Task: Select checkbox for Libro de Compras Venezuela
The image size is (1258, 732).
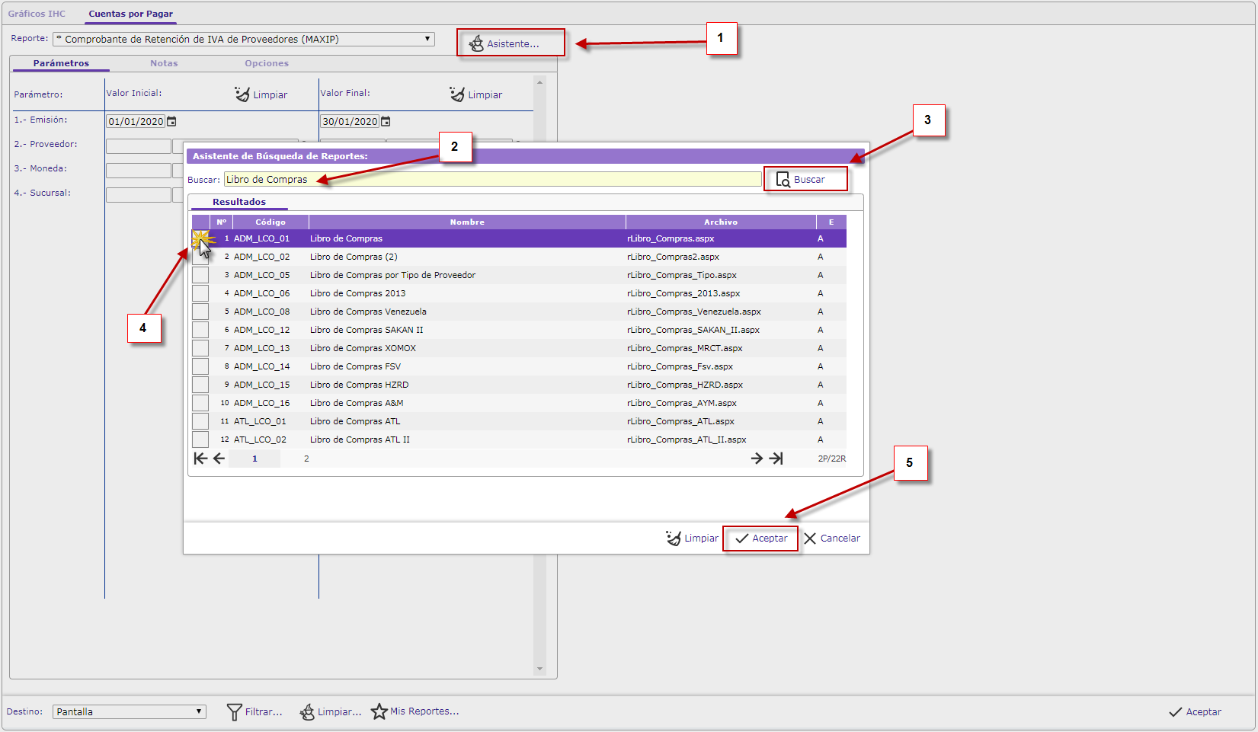Action: pyautogui.click(x=200, y=312)
